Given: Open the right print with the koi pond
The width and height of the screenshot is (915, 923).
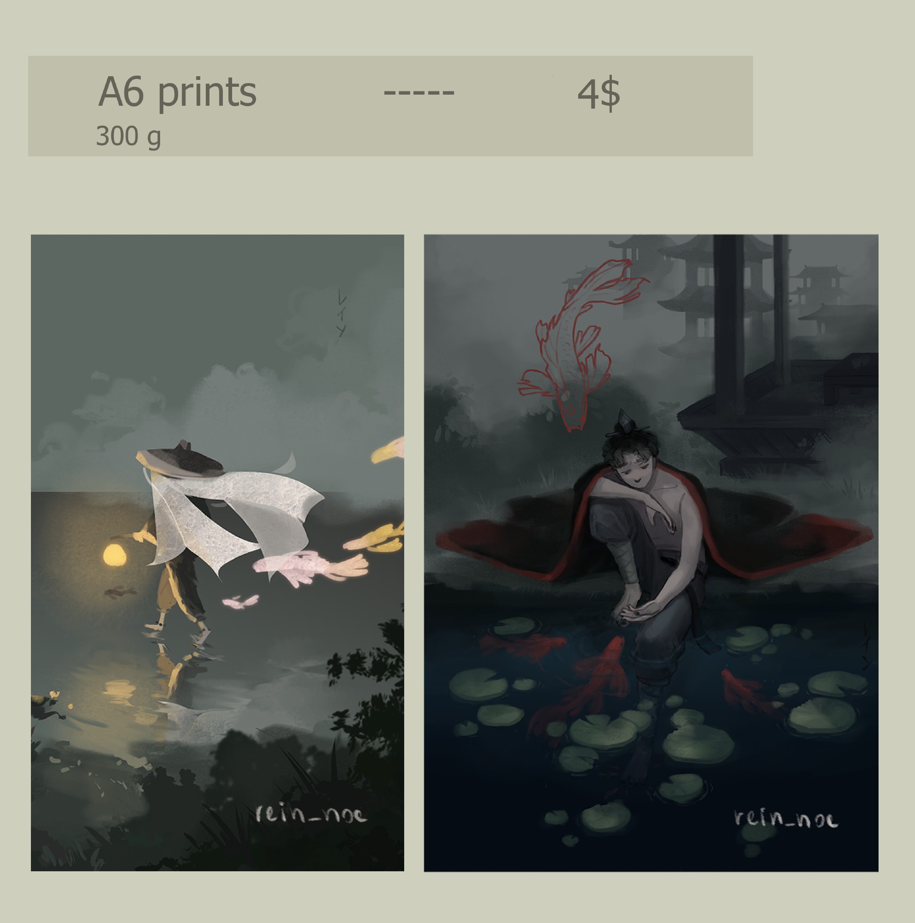Looking at the screenshot, I should coord(651,553).
